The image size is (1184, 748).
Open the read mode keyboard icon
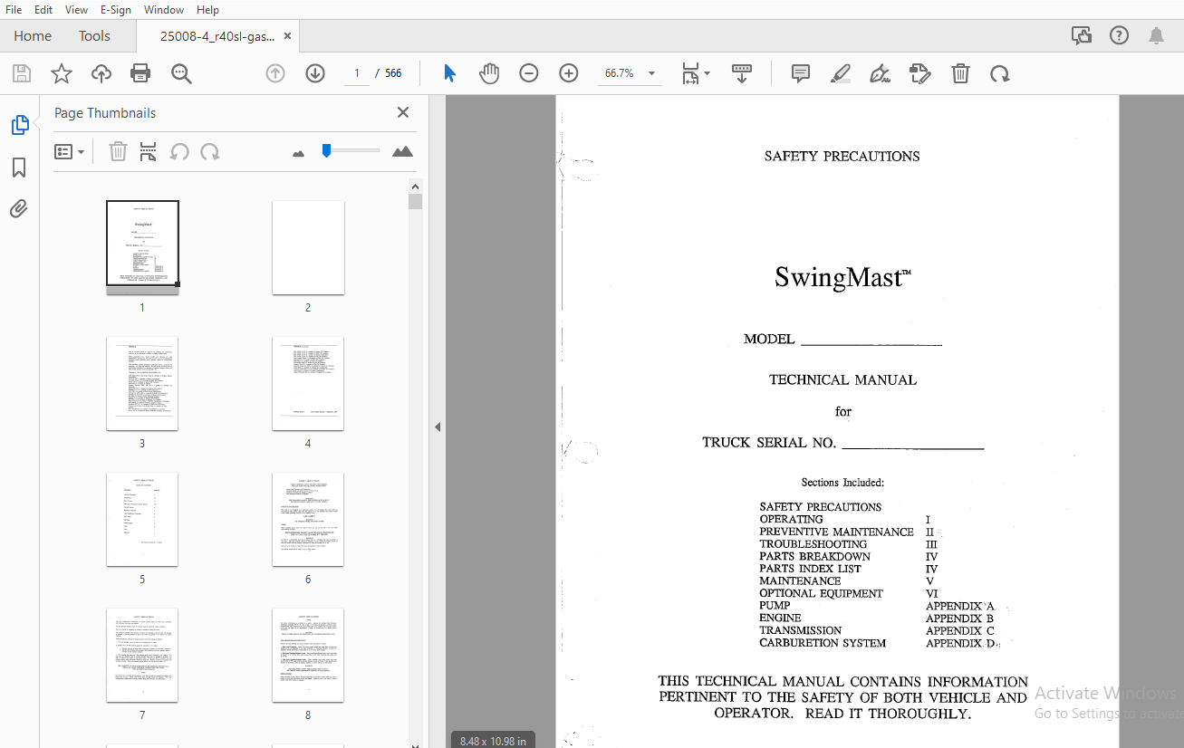[742, 73]
